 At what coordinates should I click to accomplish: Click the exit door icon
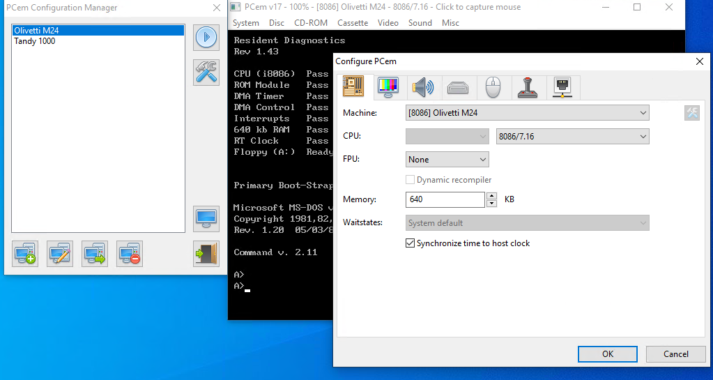(206, 253)
